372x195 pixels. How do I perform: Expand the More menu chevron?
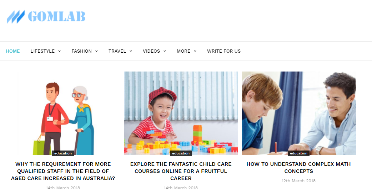tap(195, 51)
